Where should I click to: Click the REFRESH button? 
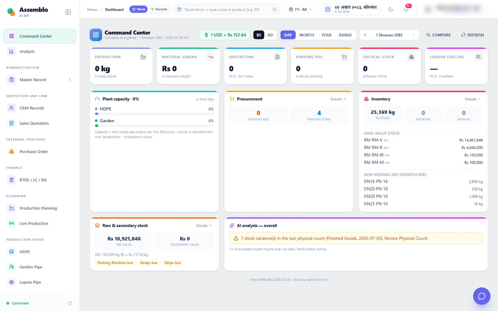point(473,35)
